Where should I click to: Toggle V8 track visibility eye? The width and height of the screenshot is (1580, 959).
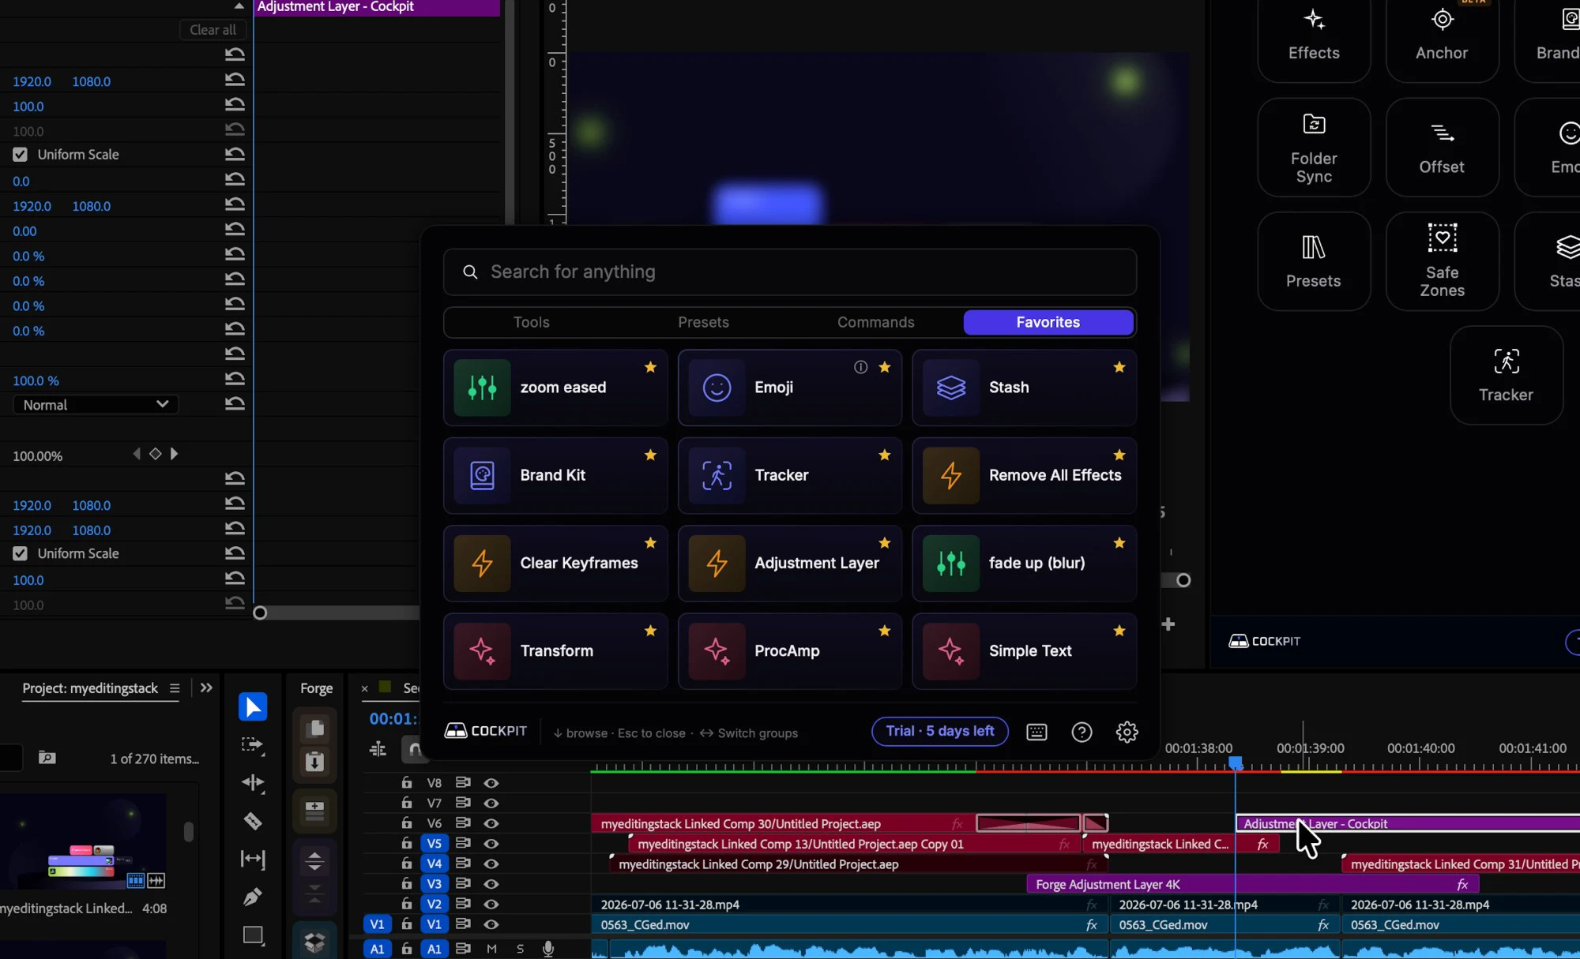pyautogui.click(x=491, y=783)
